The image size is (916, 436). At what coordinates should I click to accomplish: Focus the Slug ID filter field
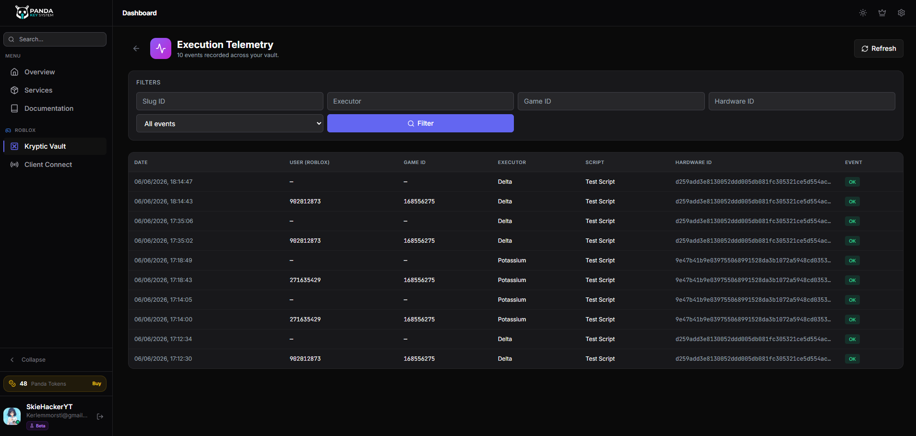[x=230, y=101]
